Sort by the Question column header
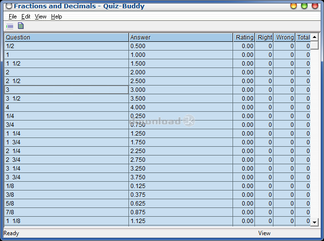Image resolution: width=324 pixels, height=241 pixels. 67,37
